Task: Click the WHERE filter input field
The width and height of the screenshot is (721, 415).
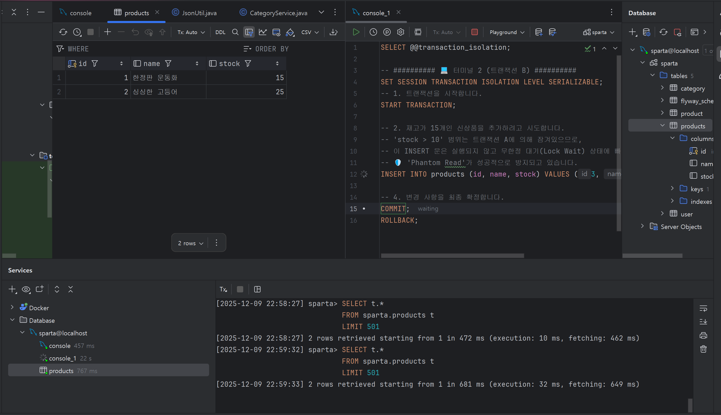Action: pyautogui.click(x=149, y=49)
